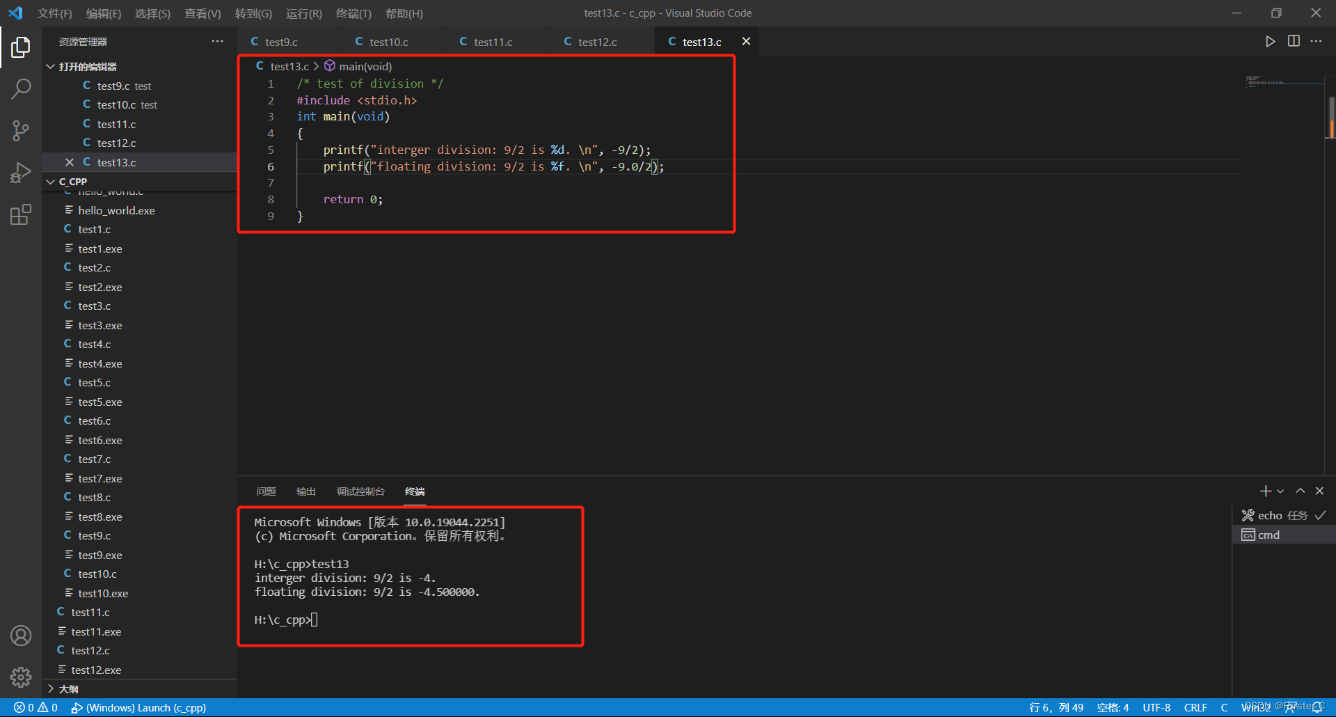Select the cmd terminal instance
Image resolution: width=1336 pixels, height=717 pixels.
[x=1283, y=535]
